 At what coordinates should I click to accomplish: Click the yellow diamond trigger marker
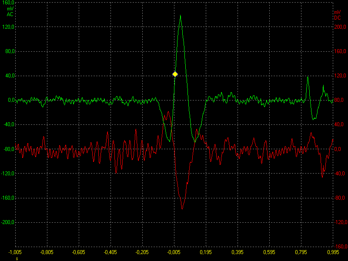(x=175, y=74)
